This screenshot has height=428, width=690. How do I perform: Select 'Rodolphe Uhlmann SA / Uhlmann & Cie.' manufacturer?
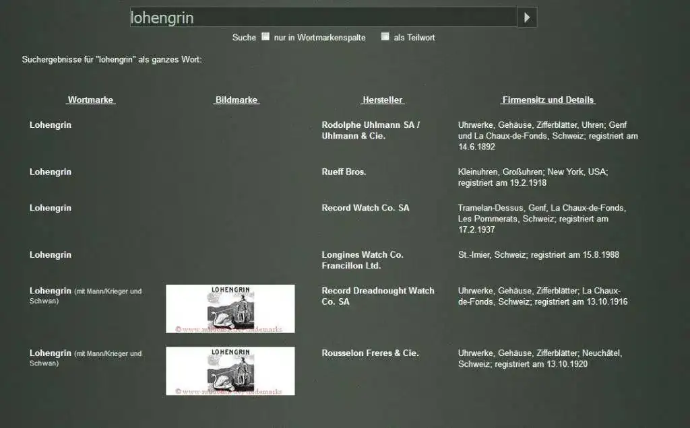pyautogui.click(x=371, y=130)
